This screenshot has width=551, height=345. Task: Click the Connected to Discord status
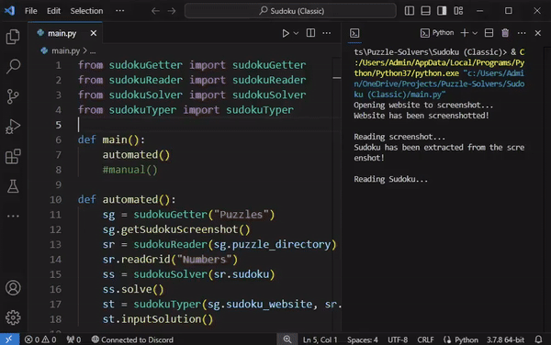point(132,339)
